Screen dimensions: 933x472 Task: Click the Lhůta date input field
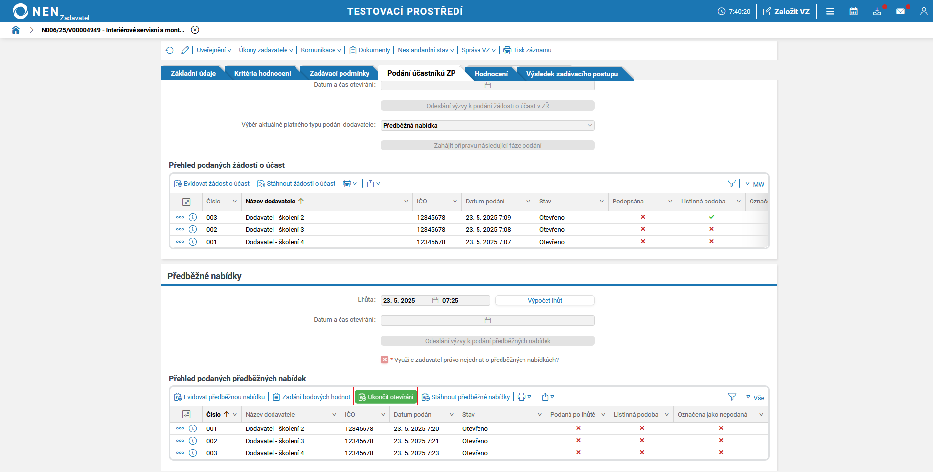click(405, 300)
